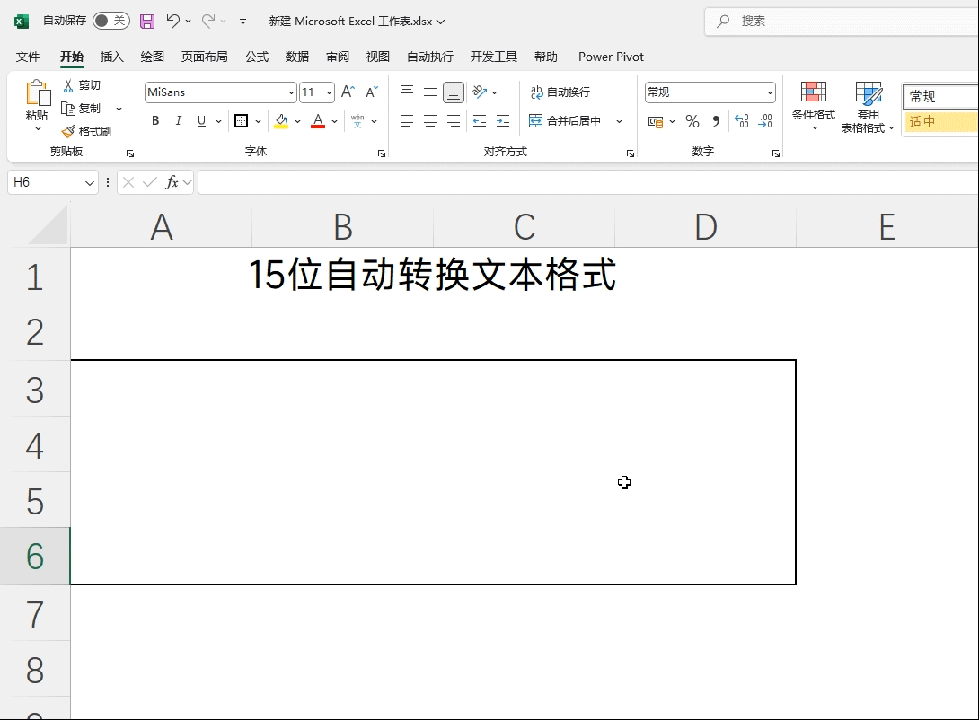Undo the last action
Viewport: 979px width, 720px height.
point(173,22)
